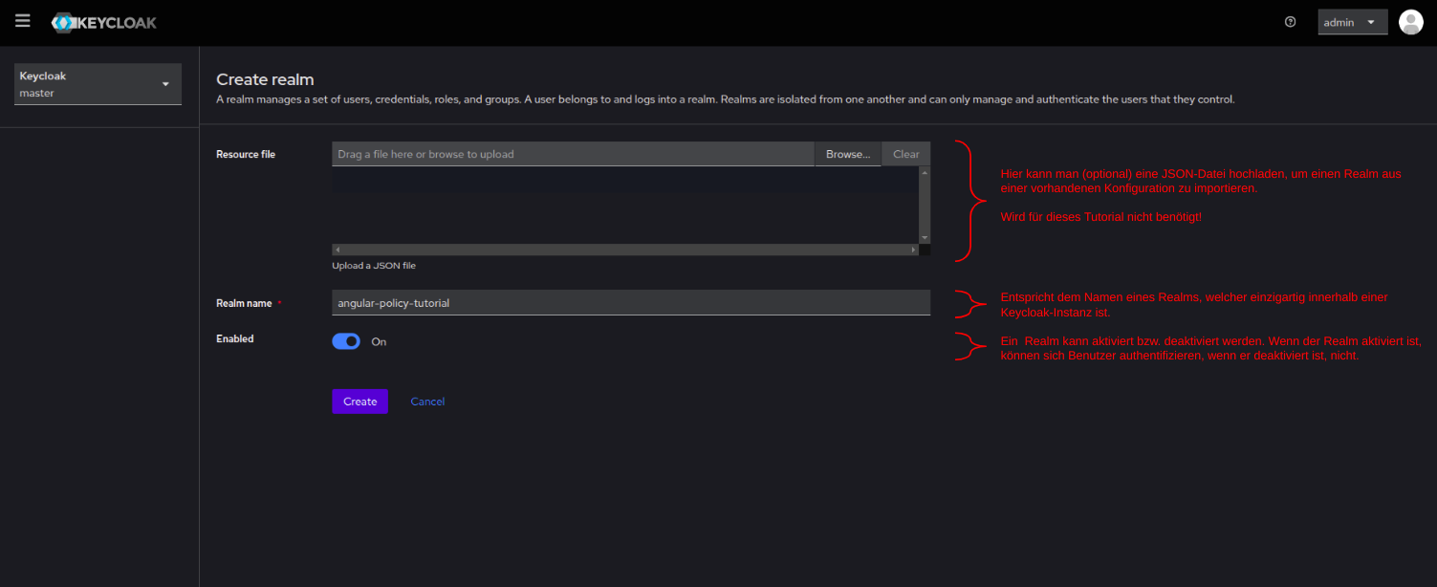Click the On toggle label
The height and width of the screenshot is (587, 1437).
click(379, 341)
